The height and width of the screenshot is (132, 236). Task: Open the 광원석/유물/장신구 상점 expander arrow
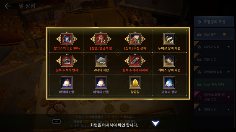pyautogui.click(x=228, y=97)
